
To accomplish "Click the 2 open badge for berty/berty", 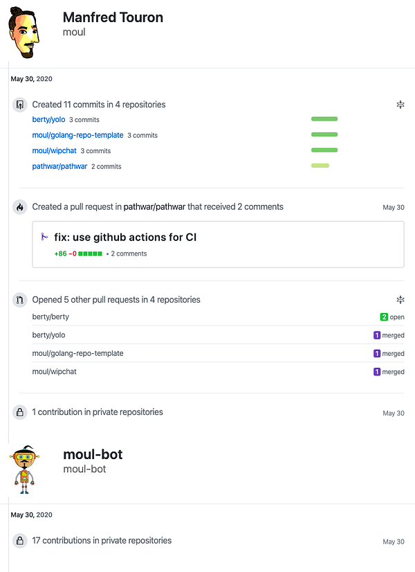I will (391, 317).
